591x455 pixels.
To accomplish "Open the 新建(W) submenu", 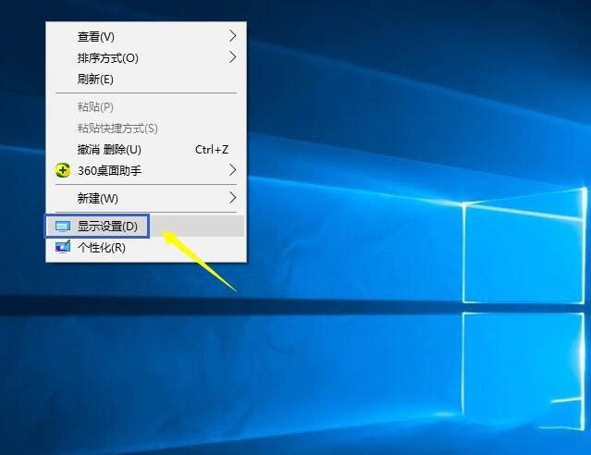I will point(146,198).
